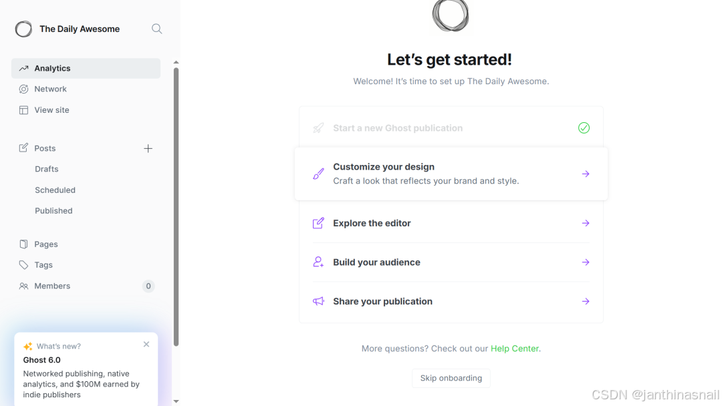Open the Explore the editor arrow

[x=586, y=223]
